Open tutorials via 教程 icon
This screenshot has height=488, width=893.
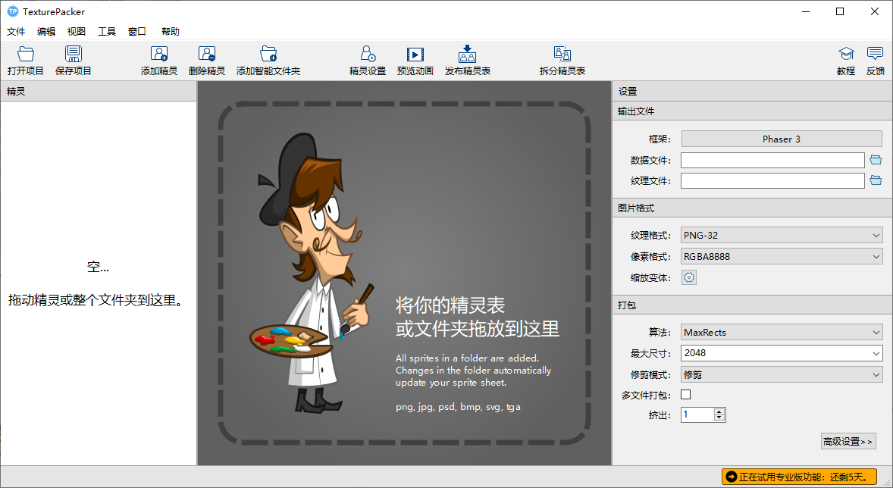(x=846, y=61)
